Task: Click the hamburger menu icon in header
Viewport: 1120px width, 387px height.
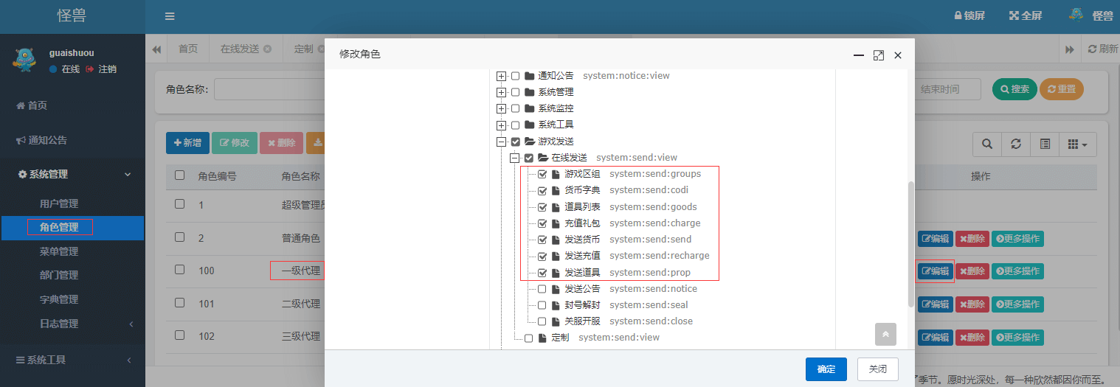Action: click(170, 16)
